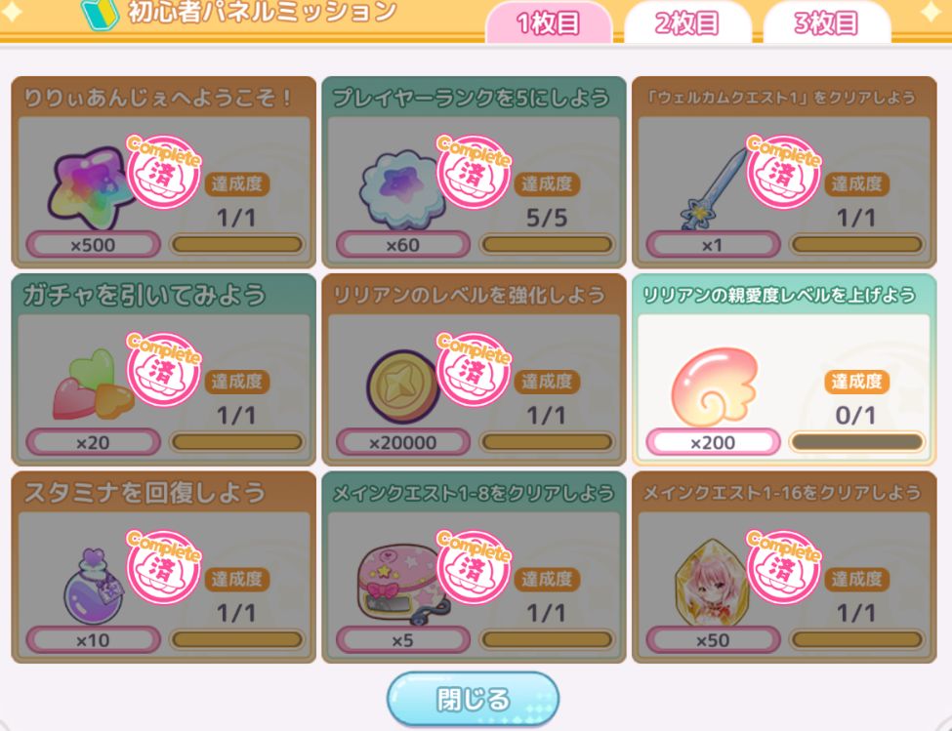This screenshot has height=731, width=952.
Task: Select the blue sword reward icon
Action: click(x=715, y=186)
